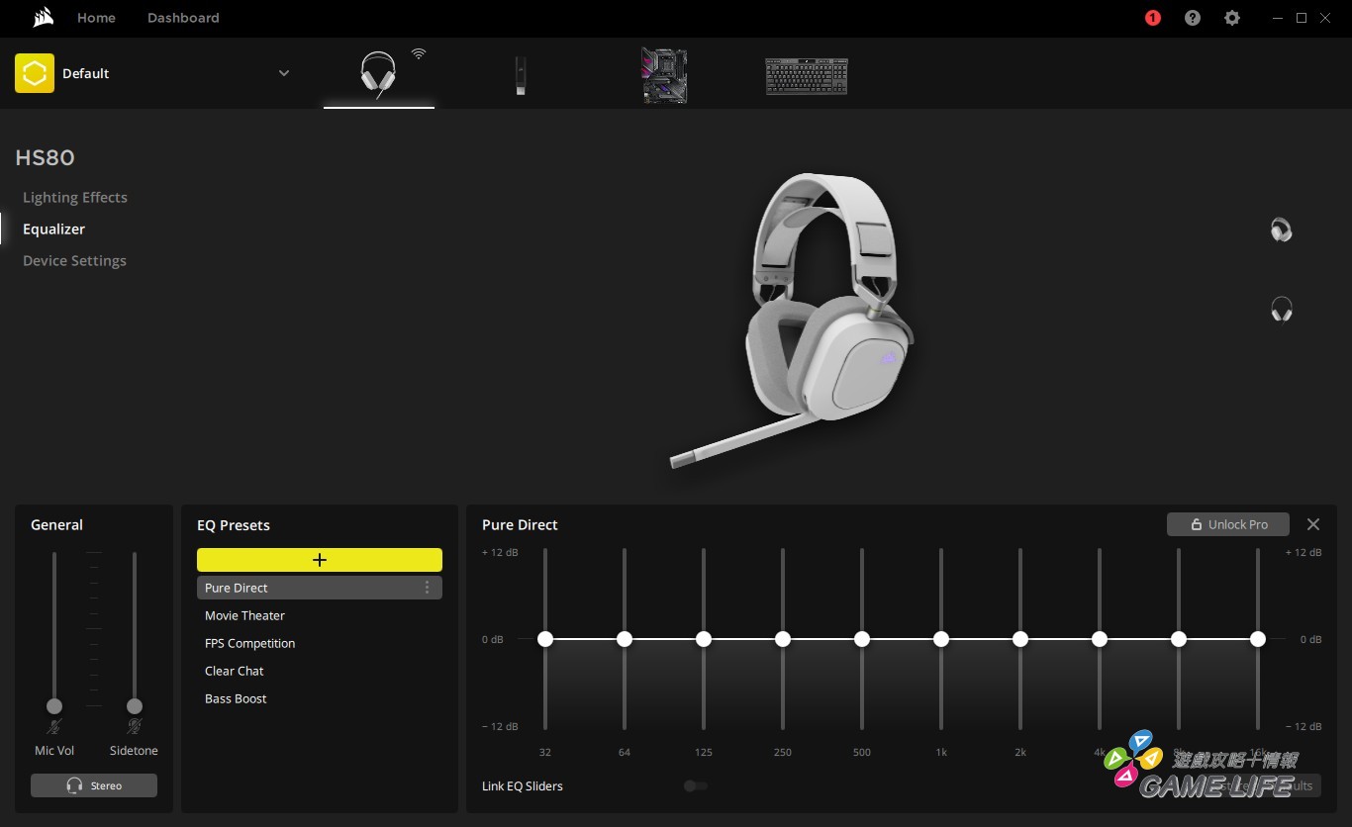Viewport: 1352px width, 827px height.
Task: Open the settings gear icon
Action: click(x=1232, y=18)
